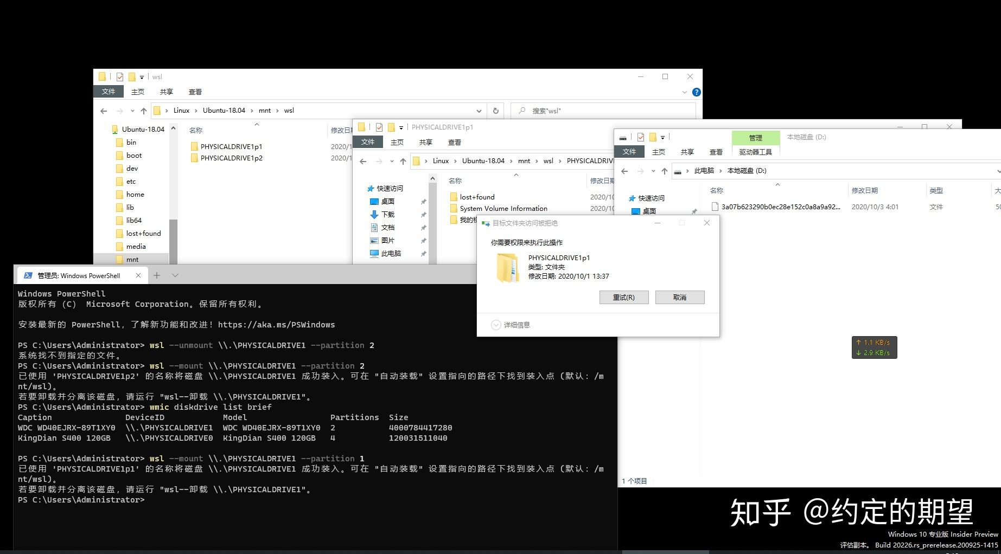The image size is (1001, 554).
Task: Click the back arrow in the D: drive window
Action: [624, 171]
